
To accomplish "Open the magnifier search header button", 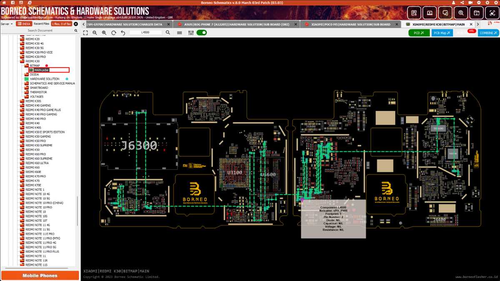I will pyautogui.click(x=461, y=13).
